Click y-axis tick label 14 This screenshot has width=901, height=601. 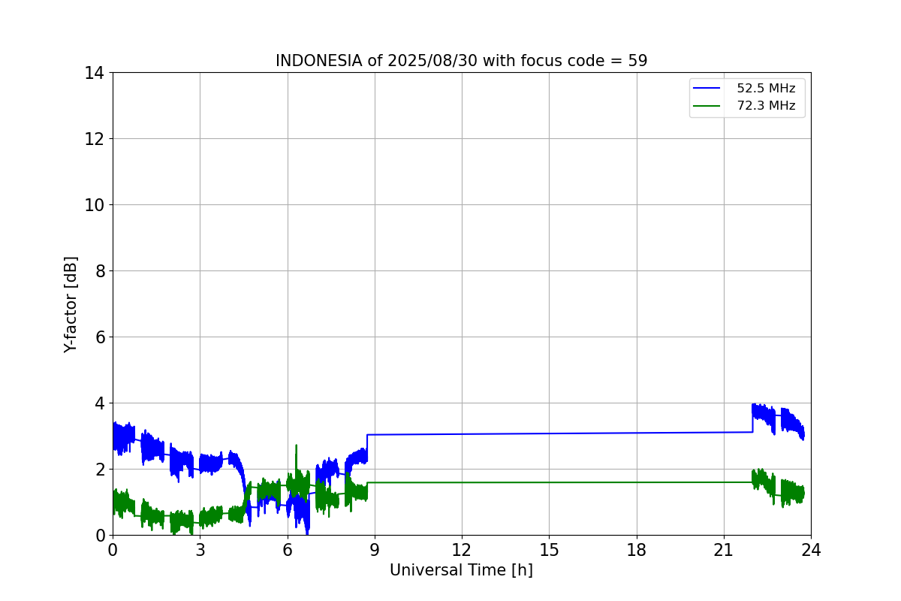[x=94, y=73]
